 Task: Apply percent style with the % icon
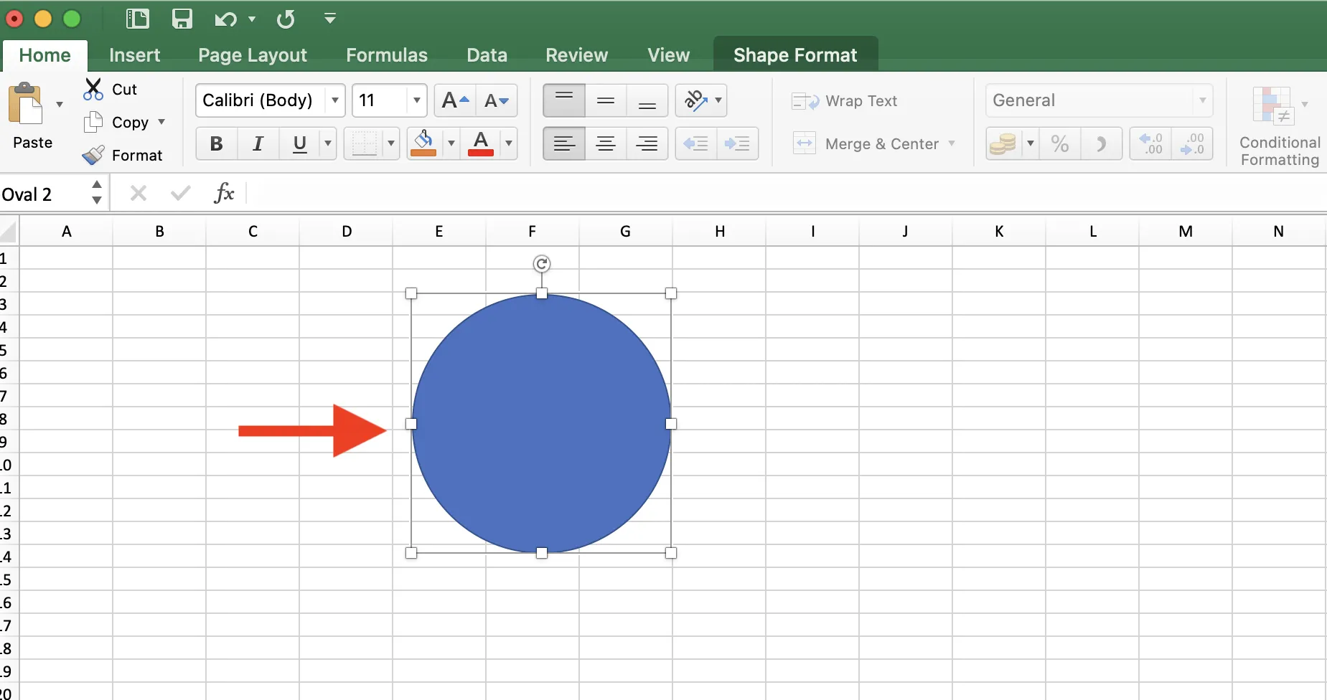coord(1060,143)
